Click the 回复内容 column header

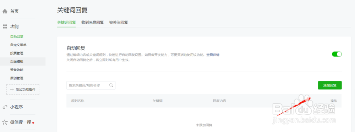tap(219, 101)
